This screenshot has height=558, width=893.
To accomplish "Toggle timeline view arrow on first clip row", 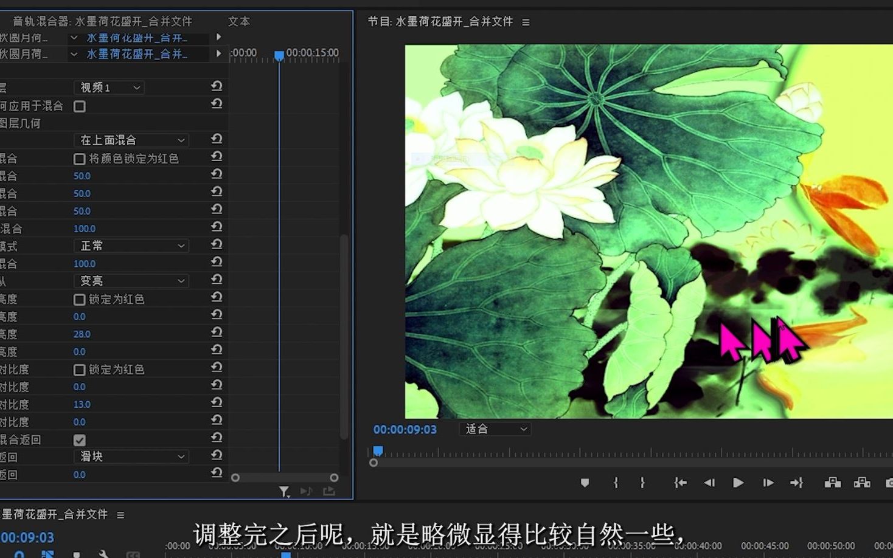I will point(218,37).
